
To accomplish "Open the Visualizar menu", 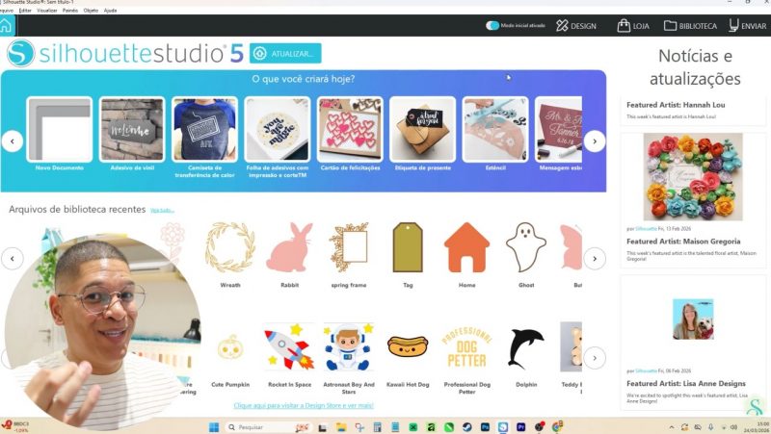I will coord(46,11).
